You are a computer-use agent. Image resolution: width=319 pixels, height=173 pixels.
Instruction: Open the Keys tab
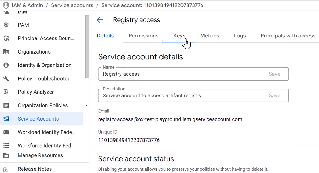pyautogui.click(x=179, y=36)
